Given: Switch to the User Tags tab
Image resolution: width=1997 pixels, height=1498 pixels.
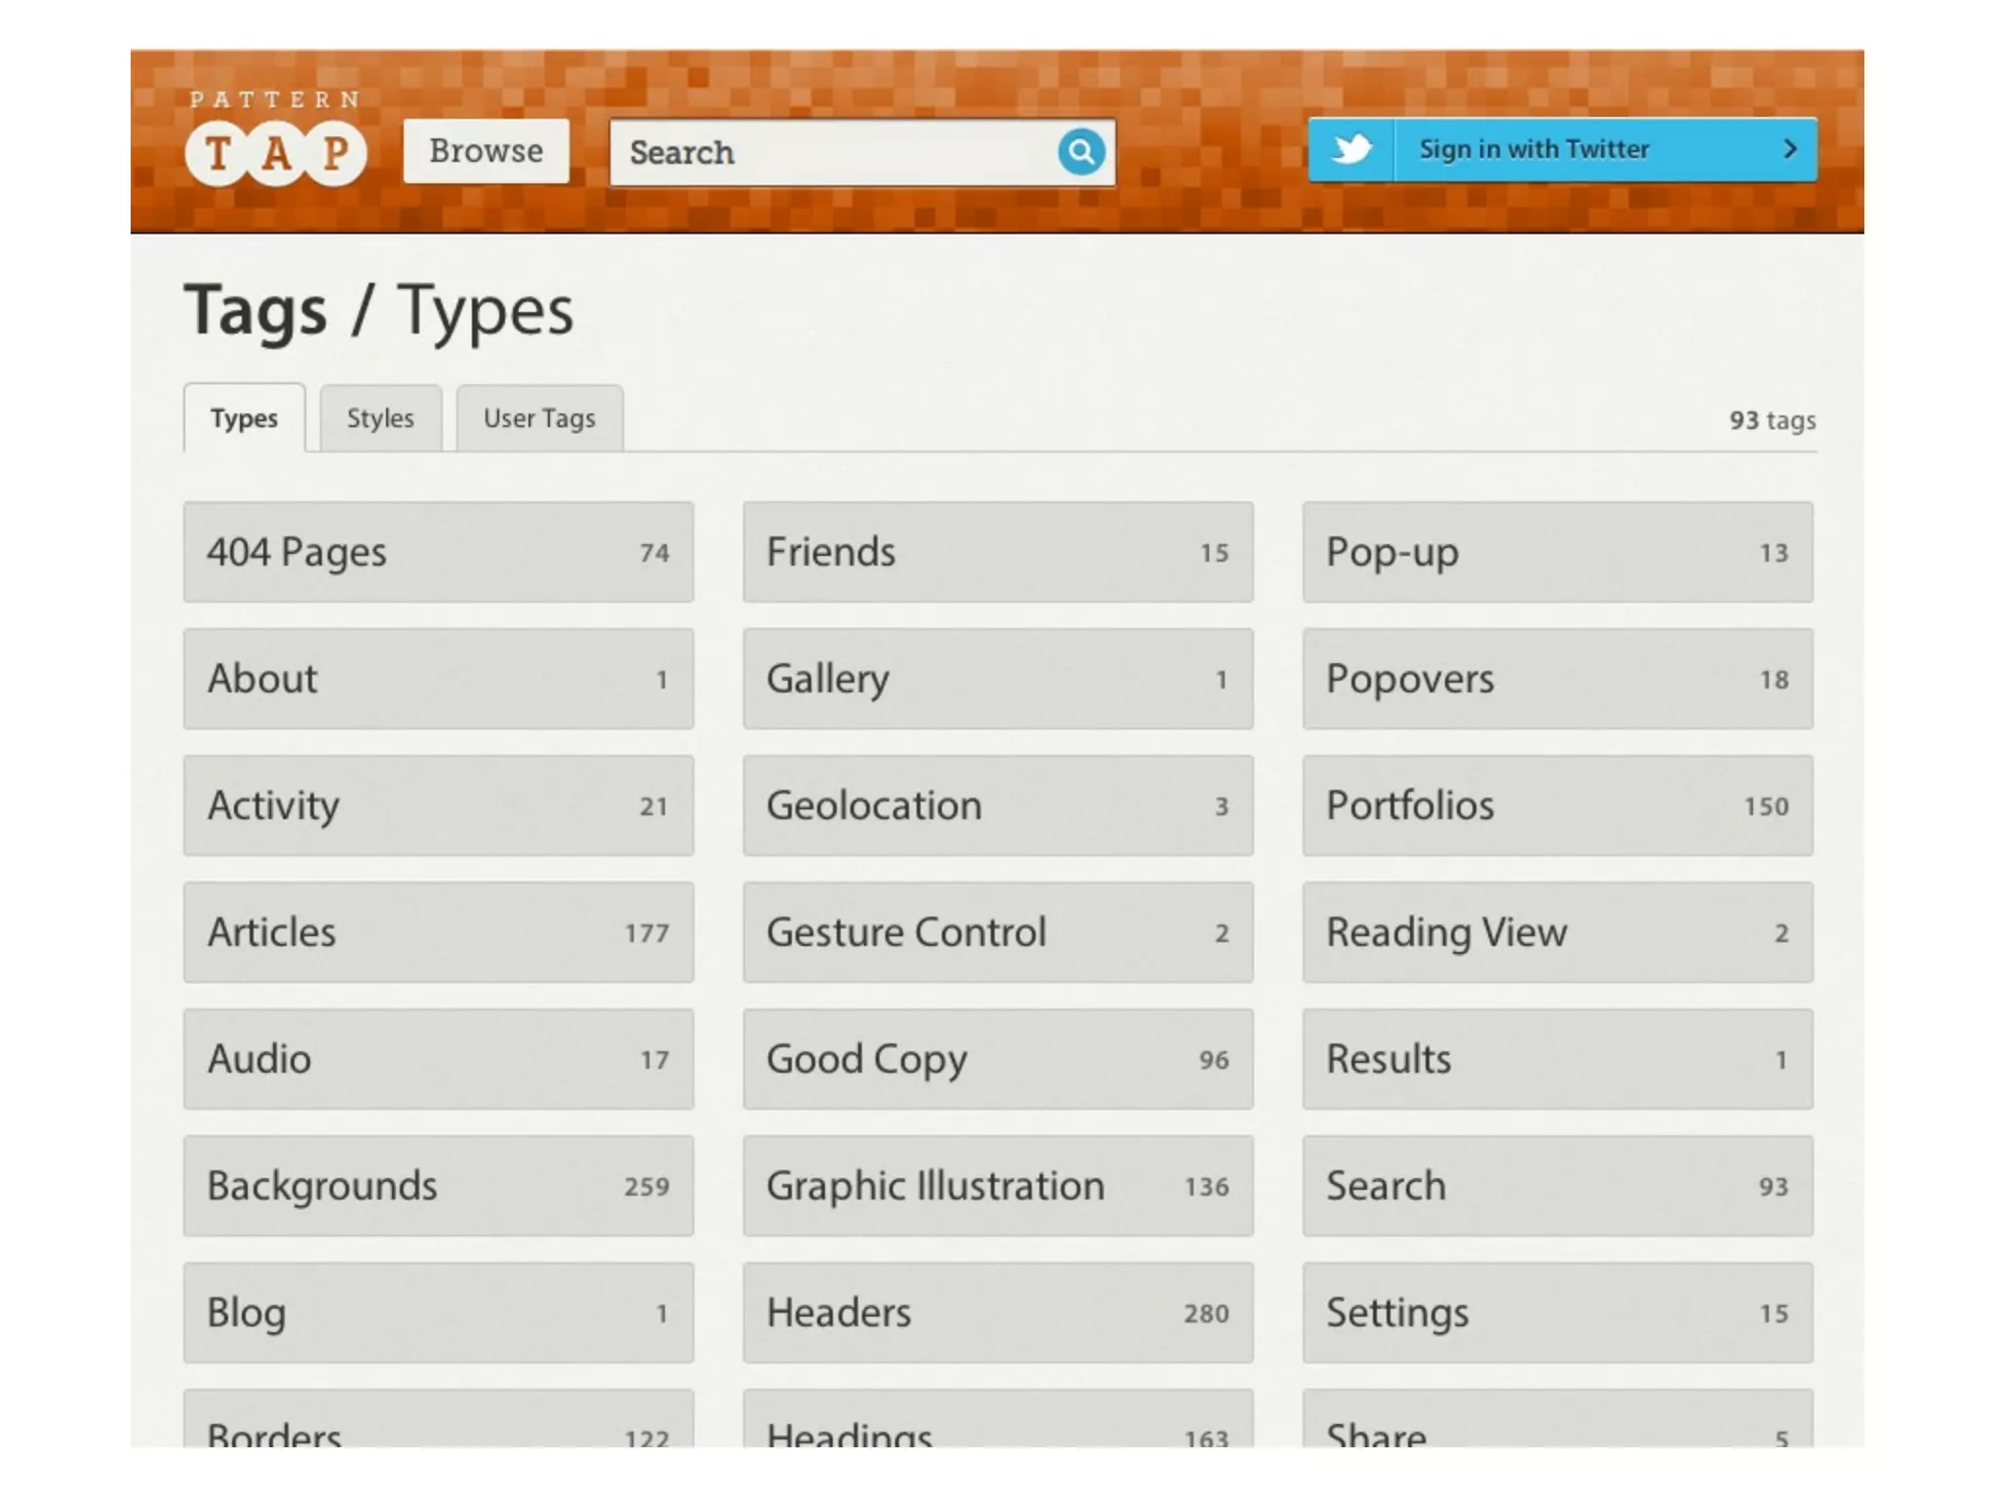Looking at the screenshot, I should [x=539, y=418].
